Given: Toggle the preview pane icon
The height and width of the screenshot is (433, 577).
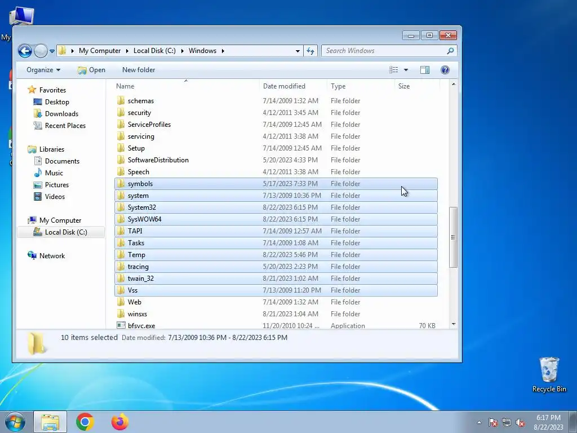Looking at the screenshot, I should 425,70.
